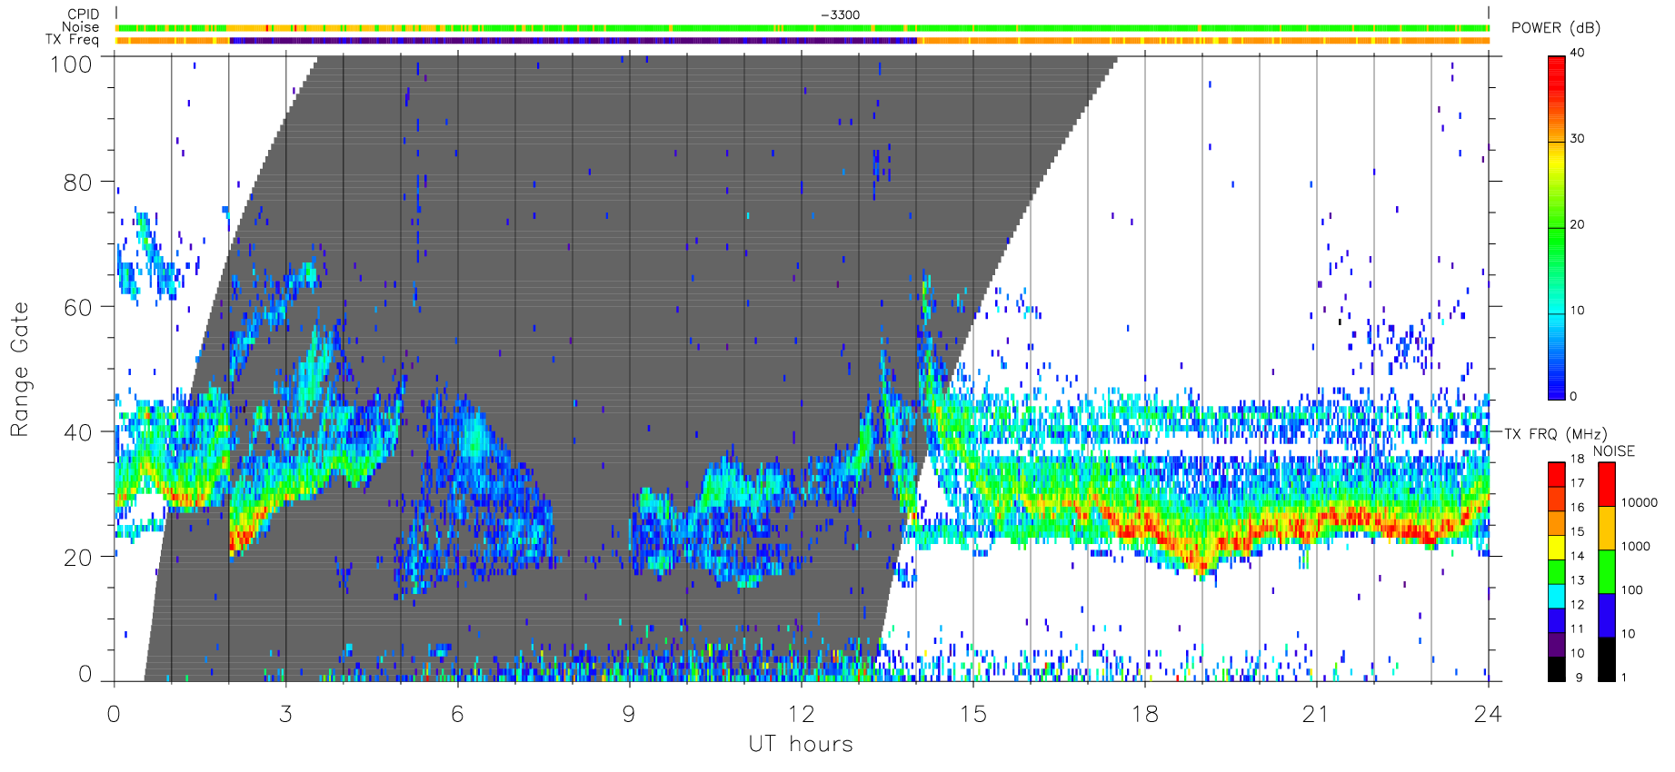Click the noise strip bar above plot
This screenshot has width=1675, height=772.
point(803,28)
